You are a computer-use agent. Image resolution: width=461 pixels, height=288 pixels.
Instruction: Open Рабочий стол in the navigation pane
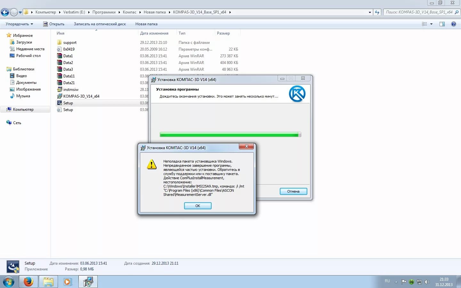28,56
